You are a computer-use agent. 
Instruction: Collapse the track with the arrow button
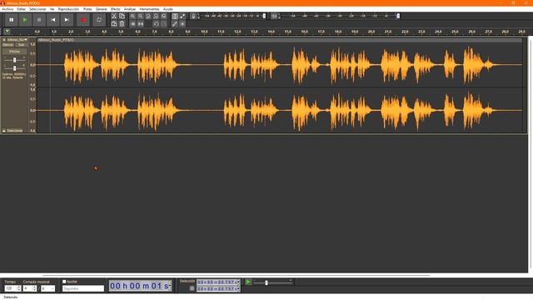(4, 131)
